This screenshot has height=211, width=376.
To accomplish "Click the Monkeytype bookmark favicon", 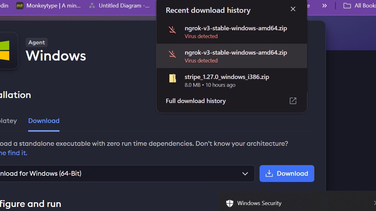I will click(20, 6).
